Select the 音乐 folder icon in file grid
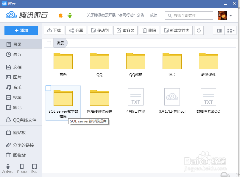Image resolution: width=240 pixels, height=177 pixels. [63, 61]
